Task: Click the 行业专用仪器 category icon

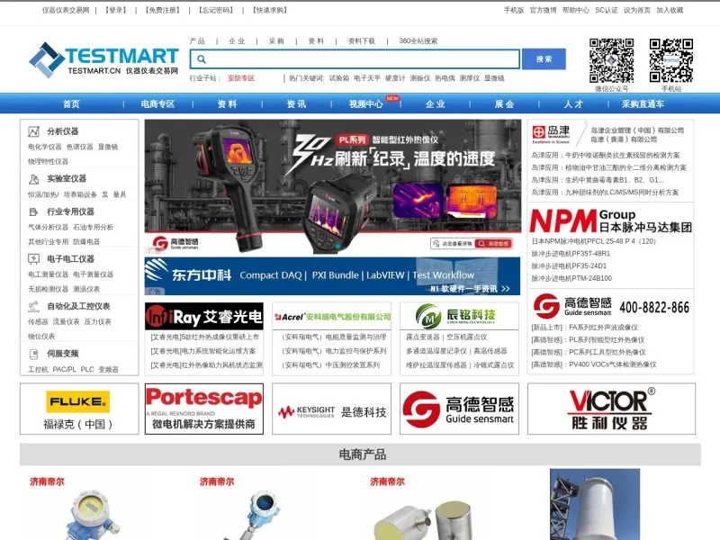Action: (33, 211)
